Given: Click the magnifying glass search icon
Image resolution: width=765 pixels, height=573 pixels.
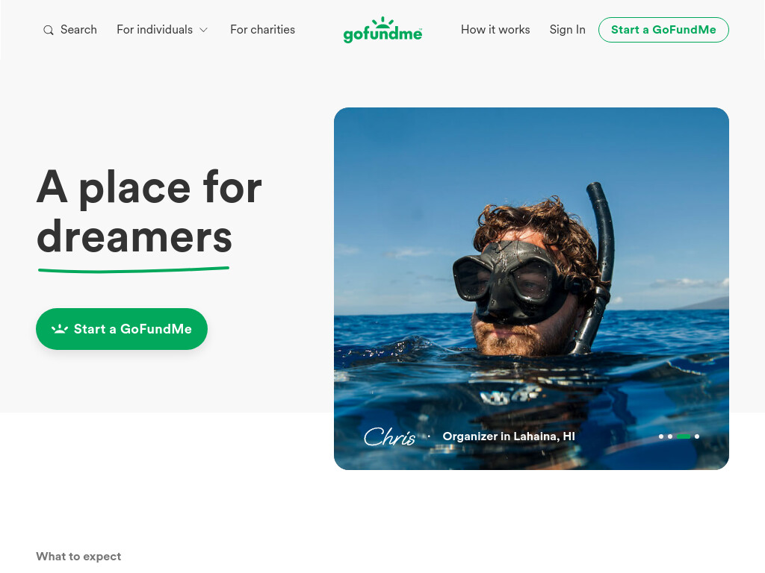Looking at the screenshot, I should [49, 30].
